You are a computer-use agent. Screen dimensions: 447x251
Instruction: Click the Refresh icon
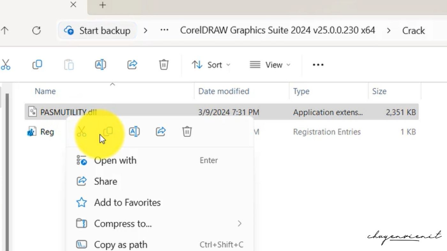tap(36, 30)
